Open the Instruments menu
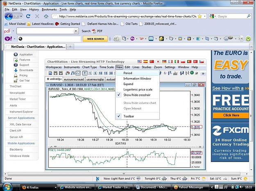Viewport: 256px width, 191px height. click(72, 67)
